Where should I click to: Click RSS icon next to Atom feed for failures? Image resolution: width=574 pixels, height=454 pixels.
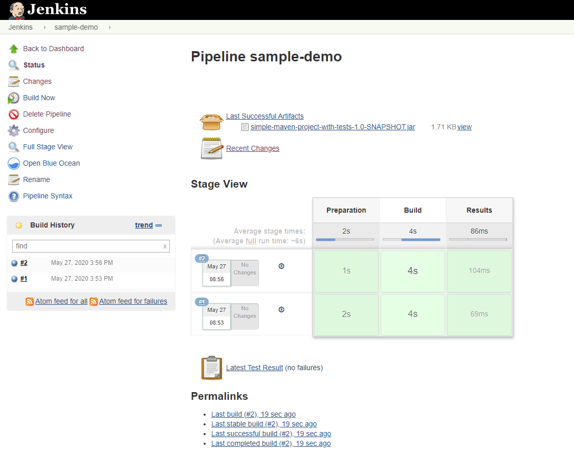click(x=93, y=302)
